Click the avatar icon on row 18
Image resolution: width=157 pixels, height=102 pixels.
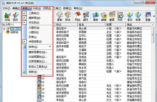(40, 89)
